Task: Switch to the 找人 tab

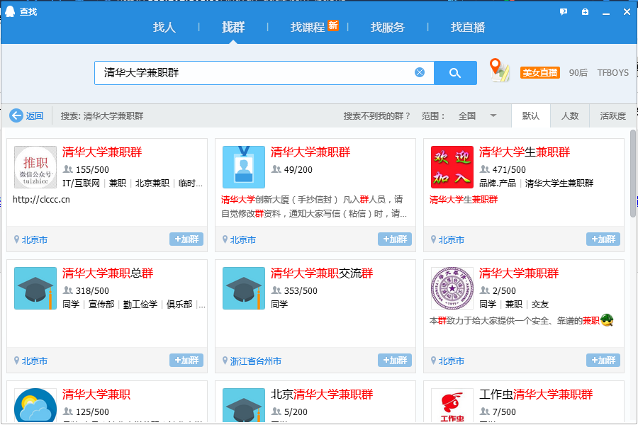Action: [x=164, y=27]
